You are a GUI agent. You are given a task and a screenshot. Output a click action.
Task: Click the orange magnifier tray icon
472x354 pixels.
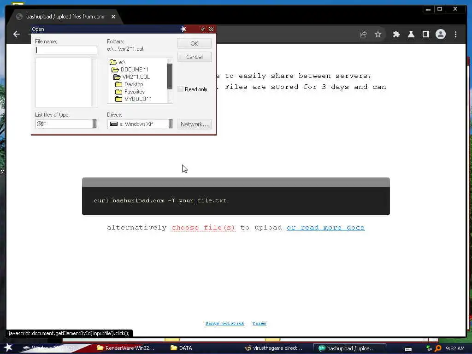[438, 348]
